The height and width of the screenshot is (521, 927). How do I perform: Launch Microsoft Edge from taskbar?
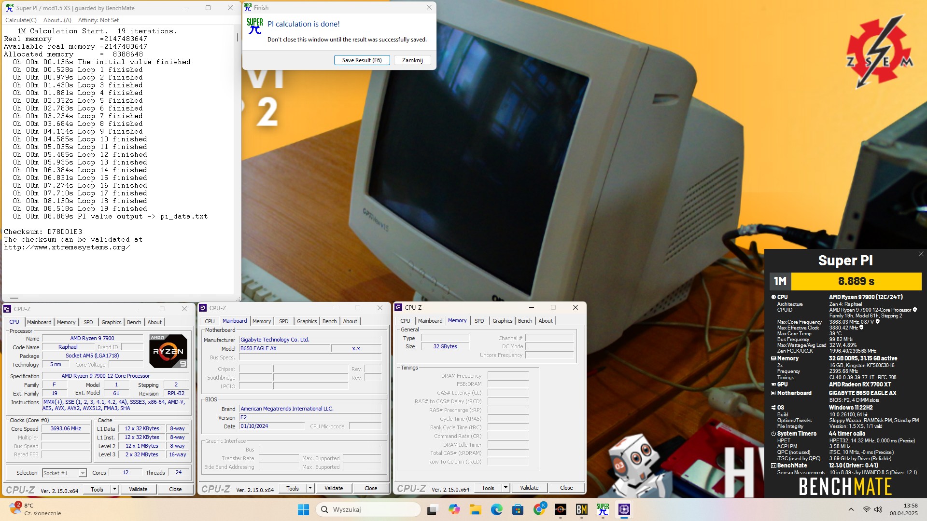click(496, 509)
